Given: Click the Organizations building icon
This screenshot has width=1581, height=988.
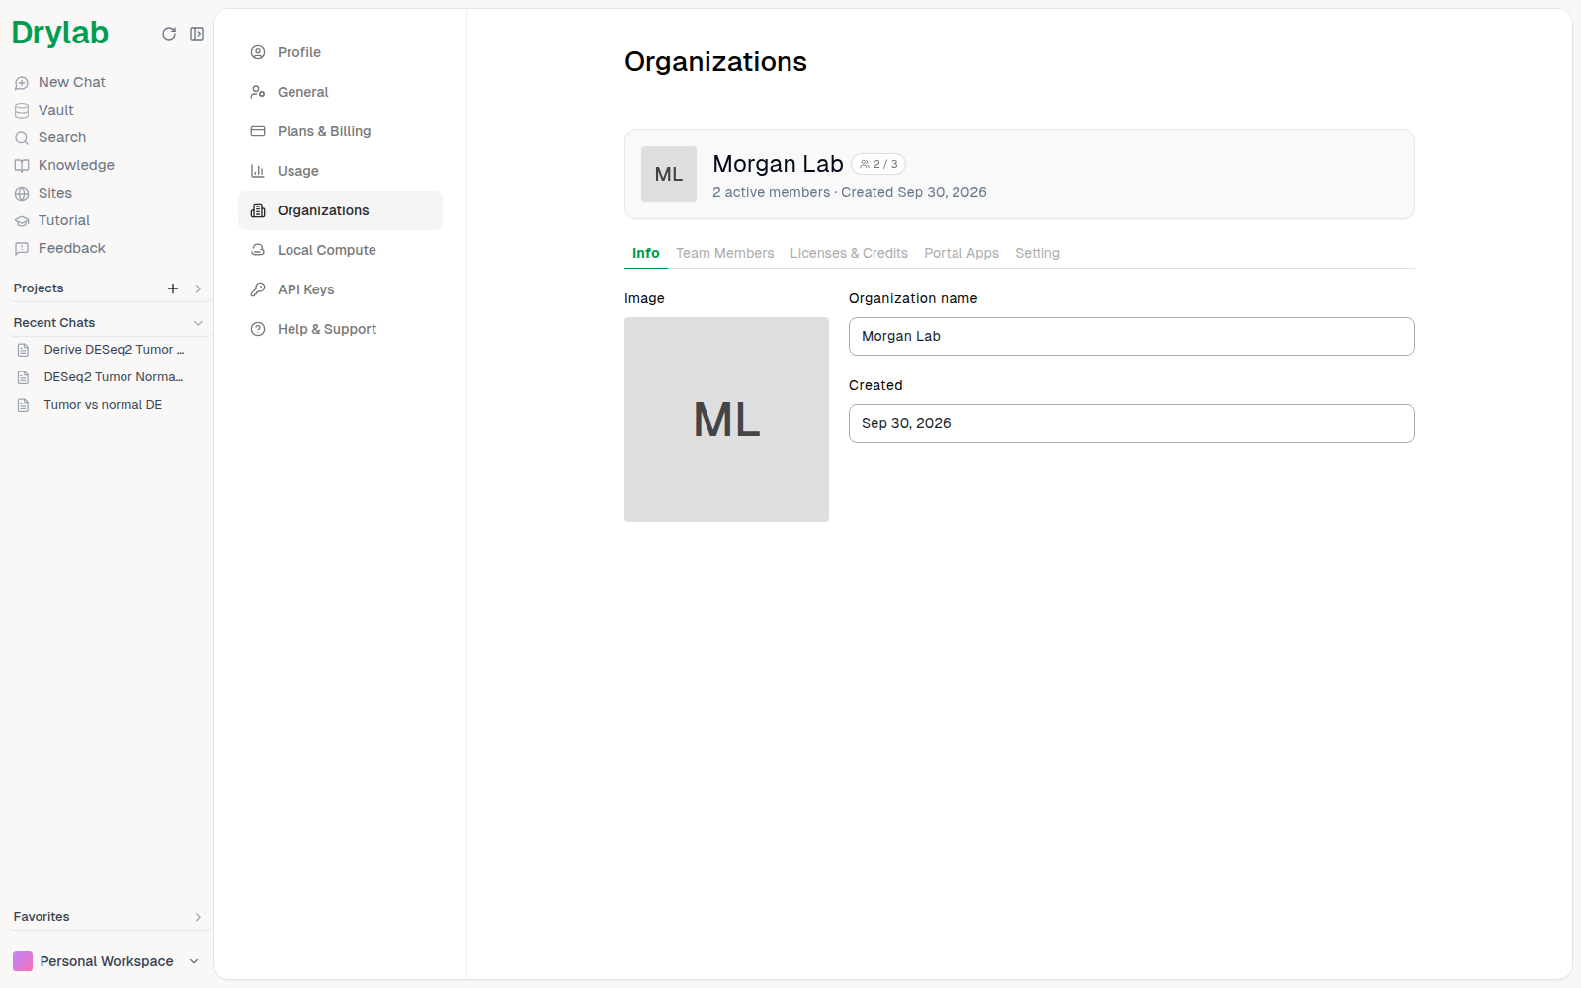Looking at the screenshot, I should [258, 210].
